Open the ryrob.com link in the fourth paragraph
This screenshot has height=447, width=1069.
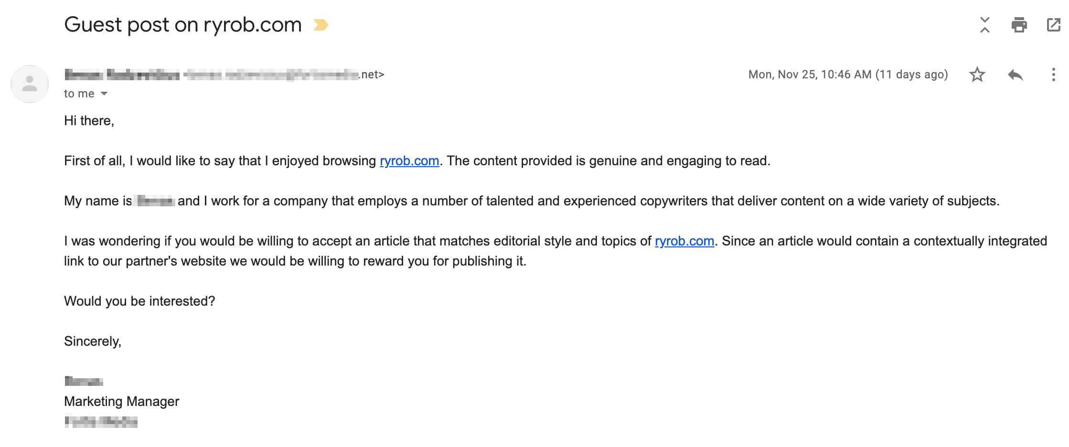(x=684, y=241)
